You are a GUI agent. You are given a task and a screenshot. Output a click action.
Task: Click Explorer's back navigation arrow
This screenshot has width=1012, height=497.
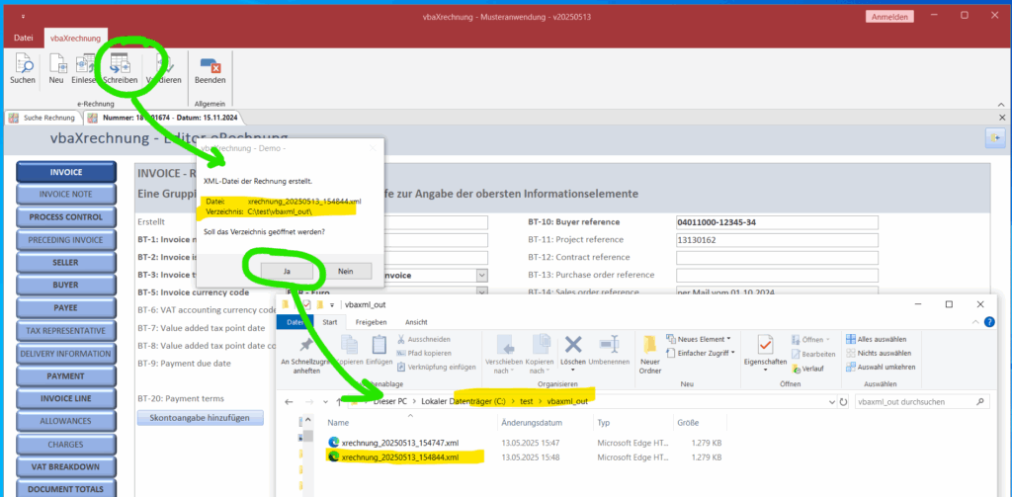click(x=290, y=402)
